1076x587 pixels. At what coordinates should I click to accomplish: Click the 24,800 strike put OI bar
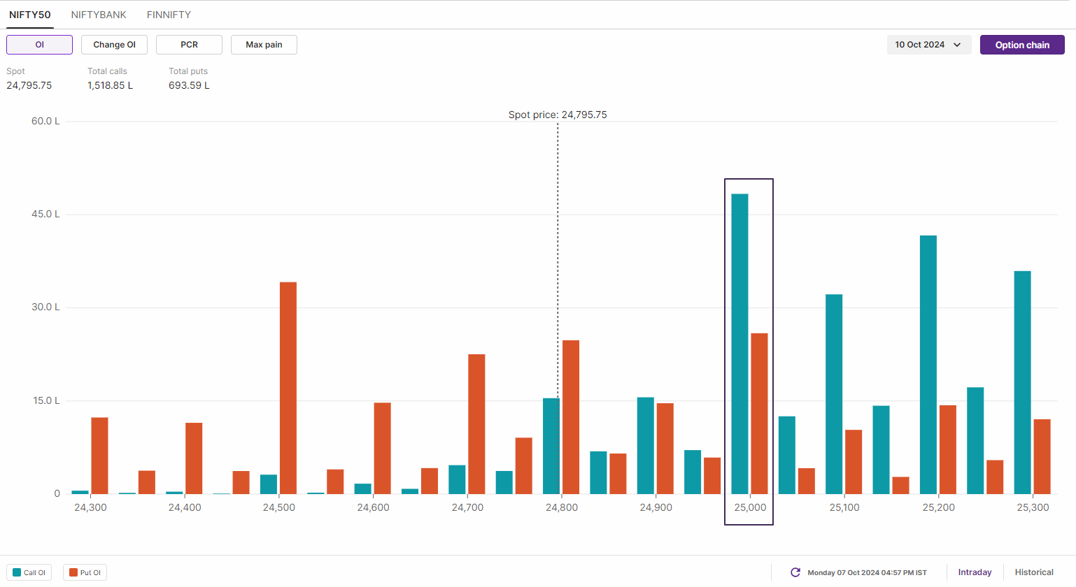(x=571, y=417)
